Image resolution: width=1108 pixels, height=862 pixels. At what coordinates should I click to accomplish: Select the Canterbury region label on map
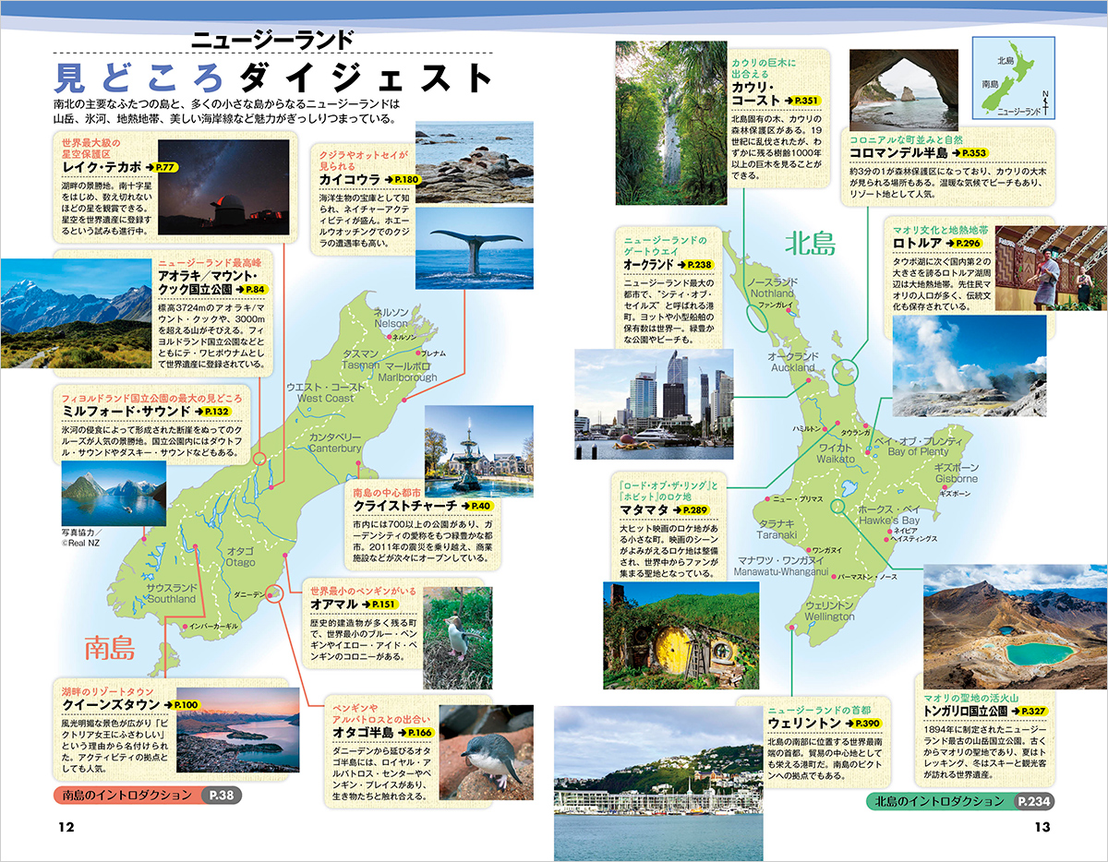pyautogui.click(x=335, y=442)
